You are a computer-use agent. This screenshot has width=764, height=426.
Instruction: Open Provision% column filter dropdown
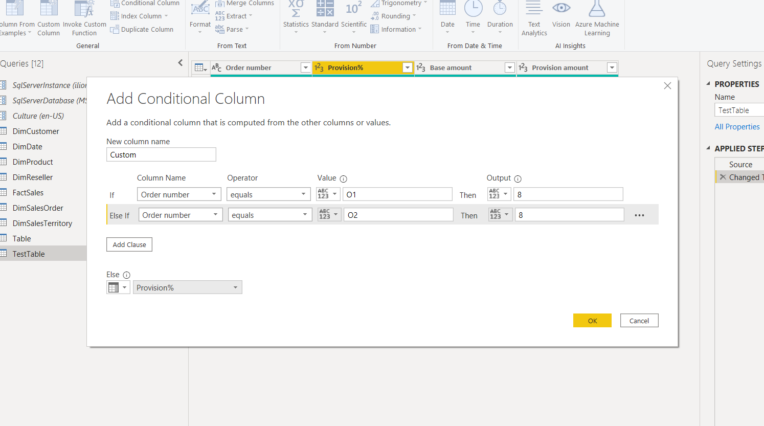(x=408, y=68)
